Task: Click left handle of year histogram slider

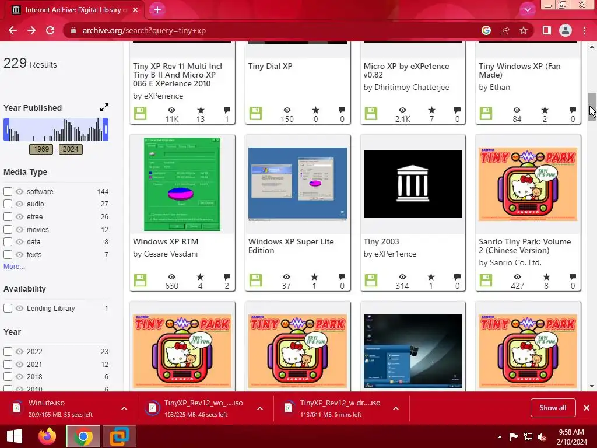Action: coord(6,129)
